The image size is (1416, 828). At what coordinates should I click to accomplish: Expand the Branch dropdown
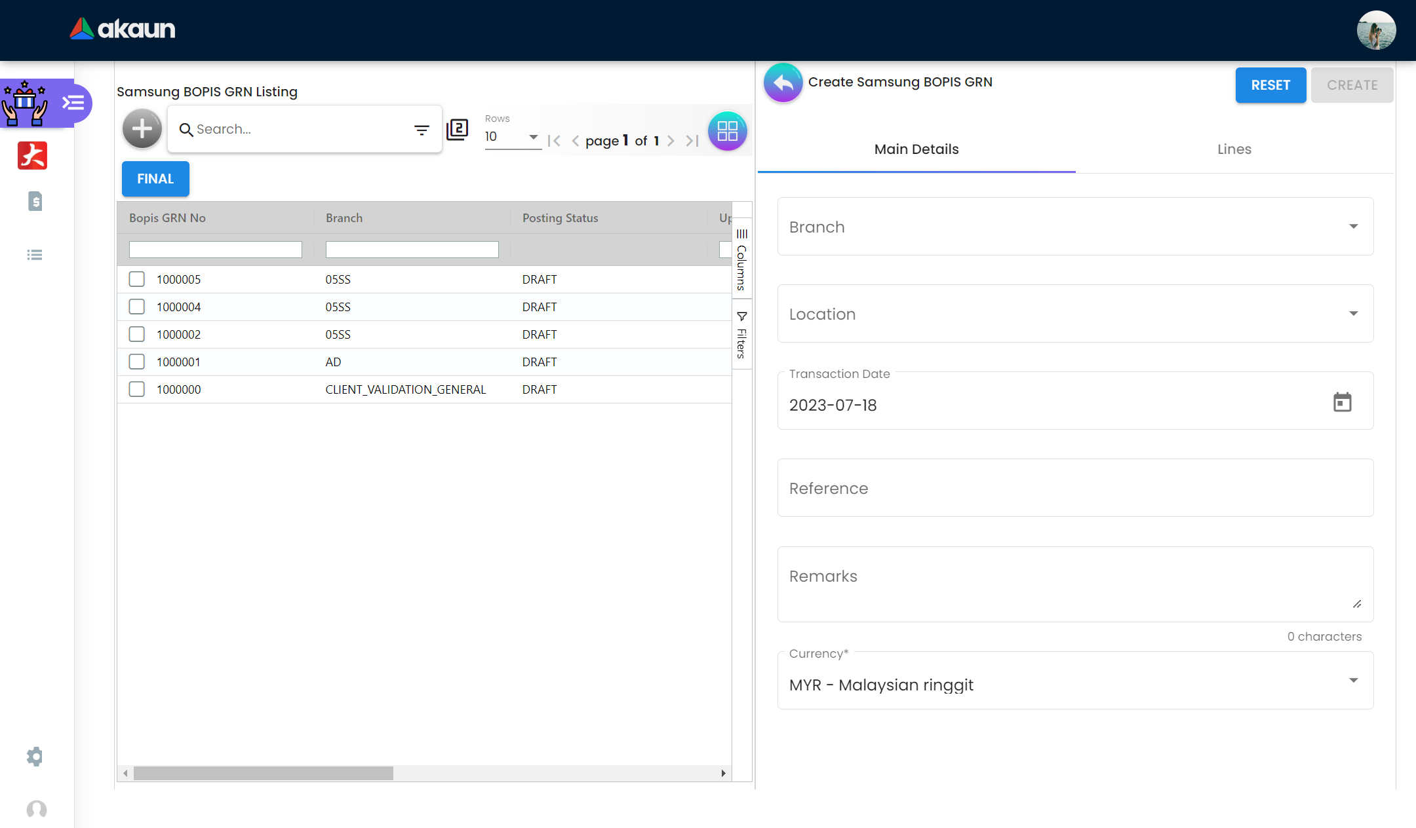1075,227
